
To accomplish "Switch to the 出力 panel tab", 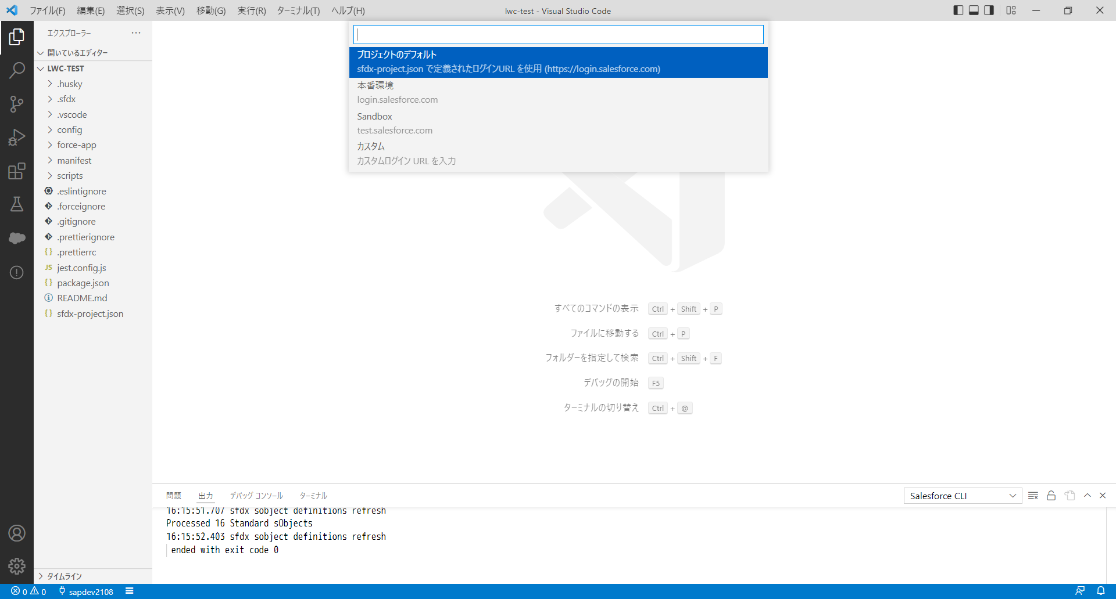I will click(206, 496).
